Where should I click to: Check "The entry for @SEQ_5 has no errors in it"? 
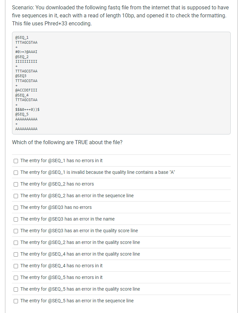(16, 278)
